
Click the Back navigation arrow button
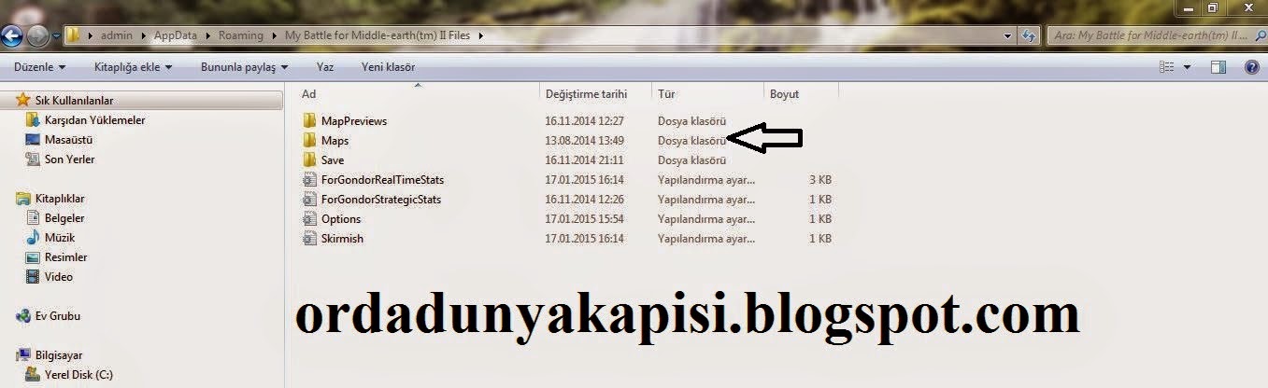[x=10, y=36]
